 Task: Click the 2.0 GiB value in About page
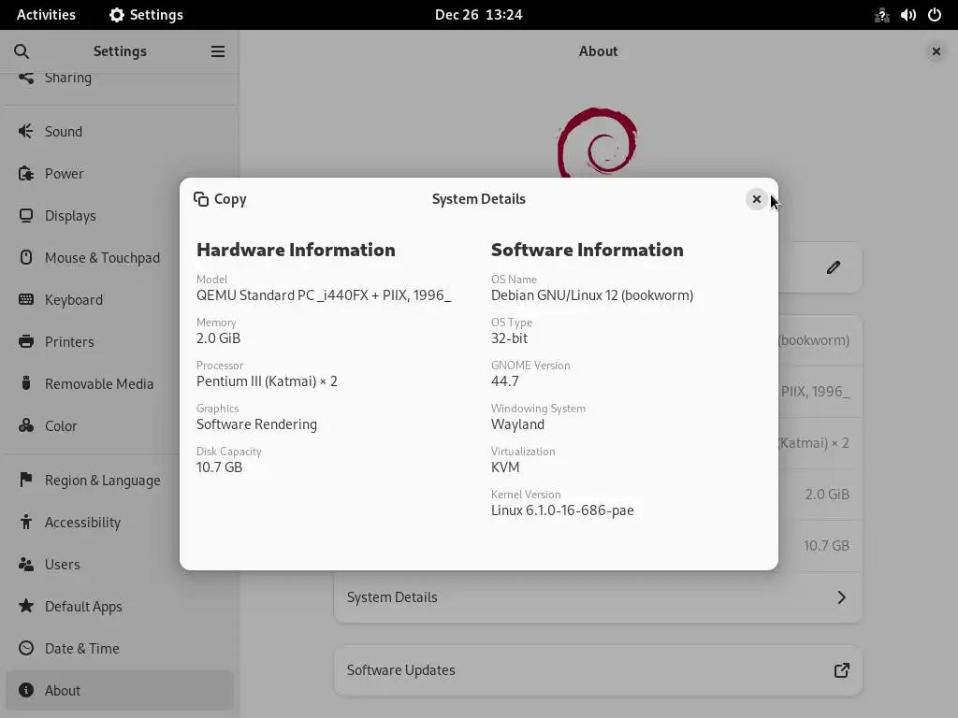click(x=827, y=494)
